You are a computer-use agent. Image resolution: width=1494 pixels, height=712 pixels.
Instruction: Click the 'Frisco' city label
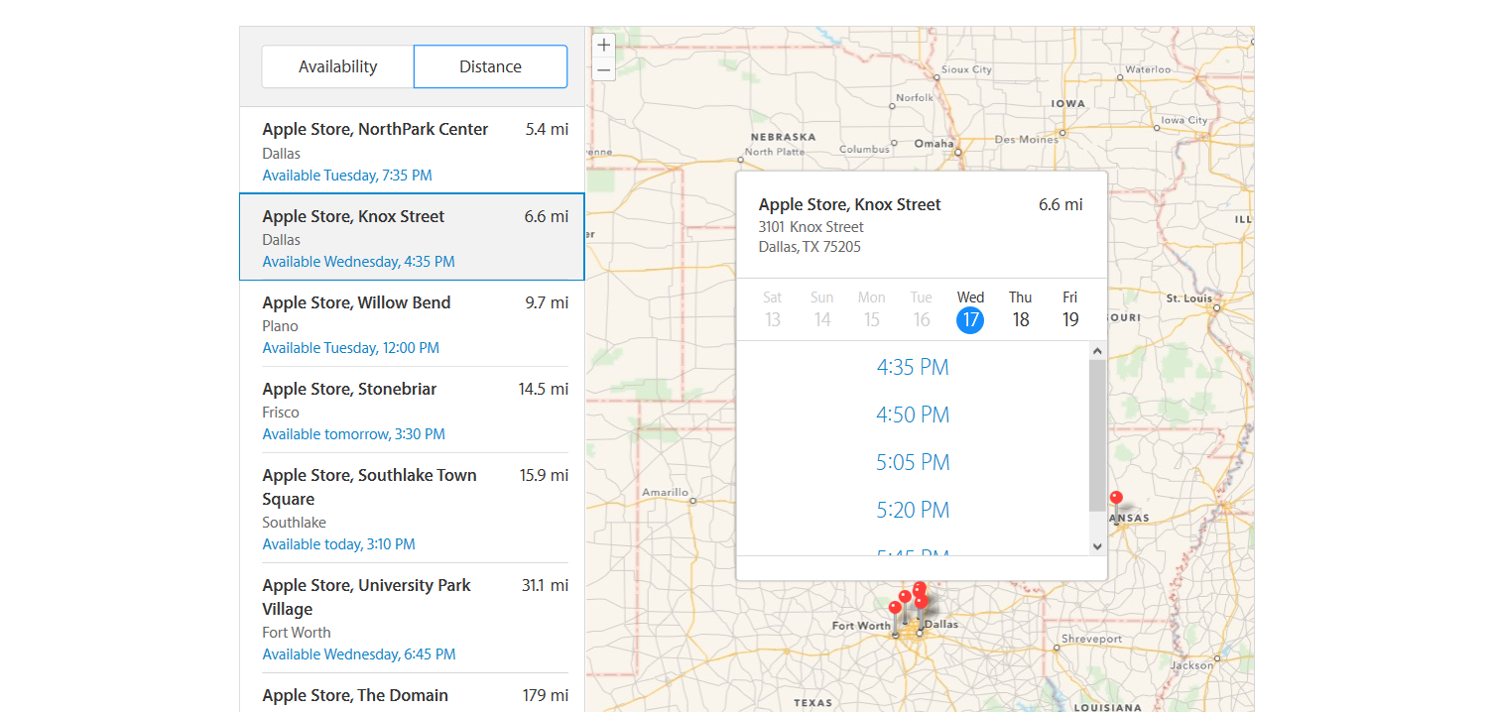click(281, 413)
